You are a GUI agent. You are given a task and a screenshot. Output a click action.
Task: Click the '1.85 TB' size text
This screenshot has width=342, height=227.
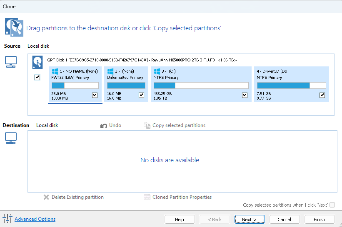point(160,98)
